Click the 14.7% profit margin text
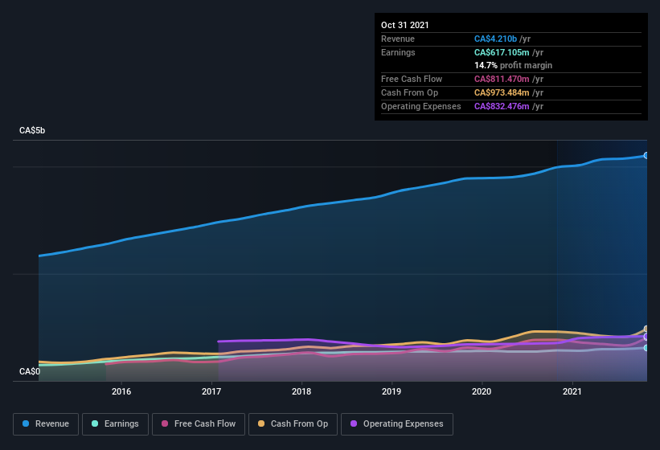This screenshot has width=660, height=450. [513, 66]
